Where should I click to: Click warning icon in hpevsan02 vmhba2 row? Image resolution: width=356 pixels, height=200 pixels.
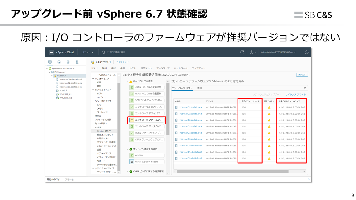tap(269, 107)
